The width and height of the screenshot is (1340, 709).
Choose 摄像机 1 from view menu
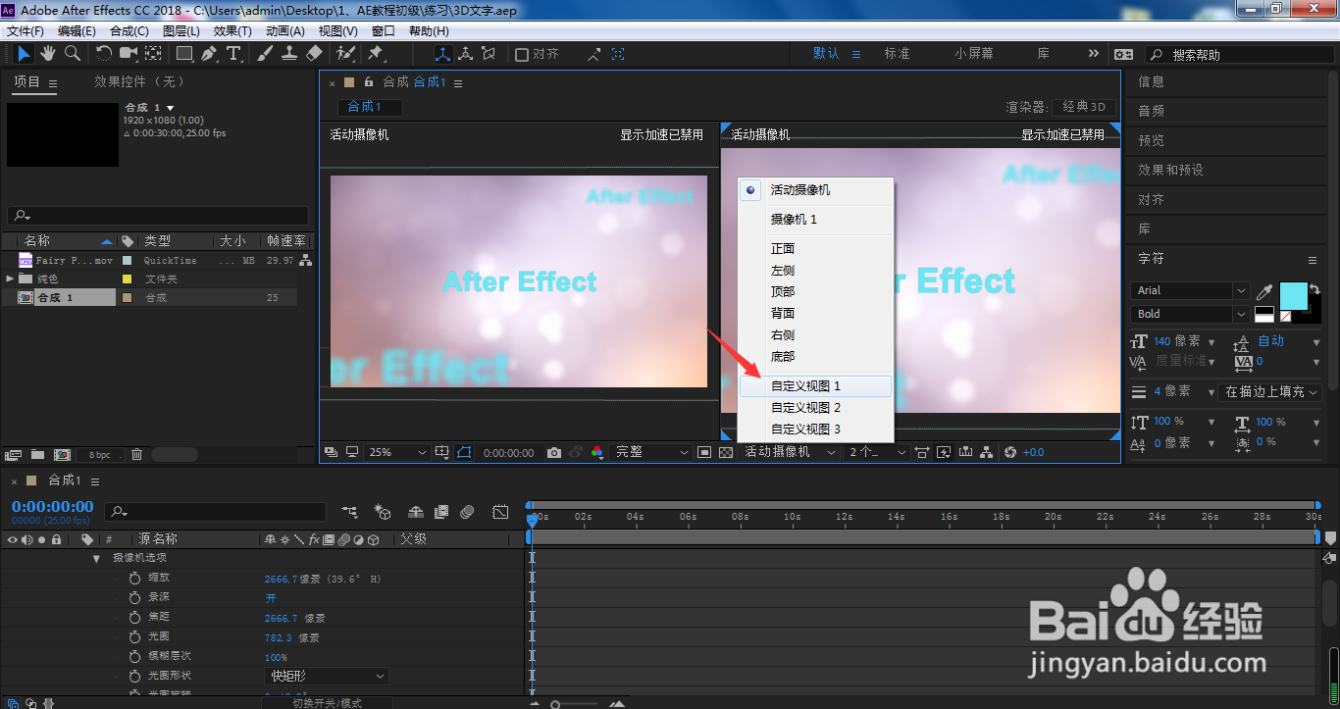click(x=815, y=220)
